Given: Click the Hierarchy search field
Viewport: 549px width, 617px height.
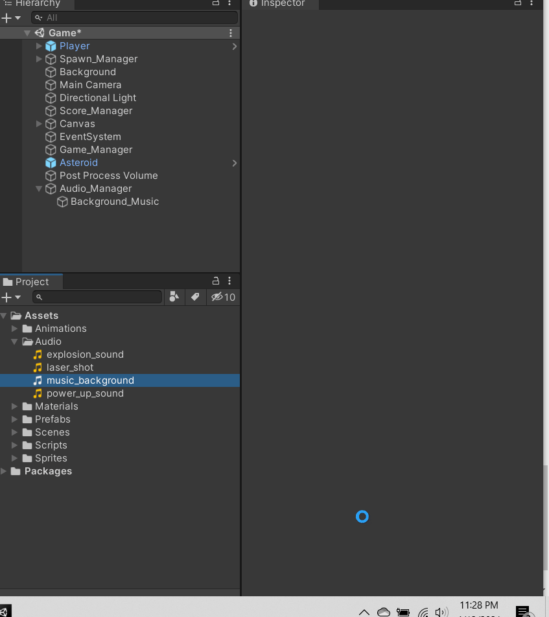Looking at the screenshot, I should pos(134,17).
